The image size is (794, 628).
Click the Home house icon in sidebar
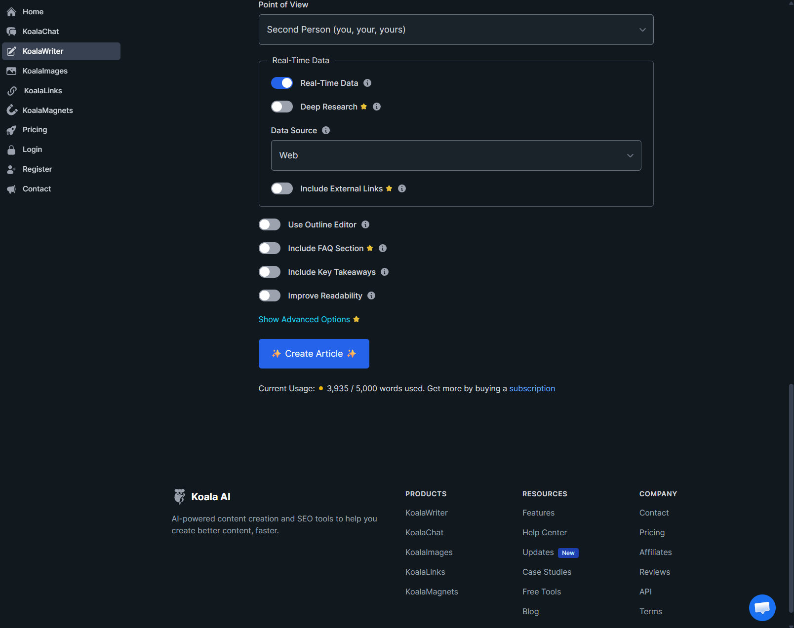[x=11, y=12]
